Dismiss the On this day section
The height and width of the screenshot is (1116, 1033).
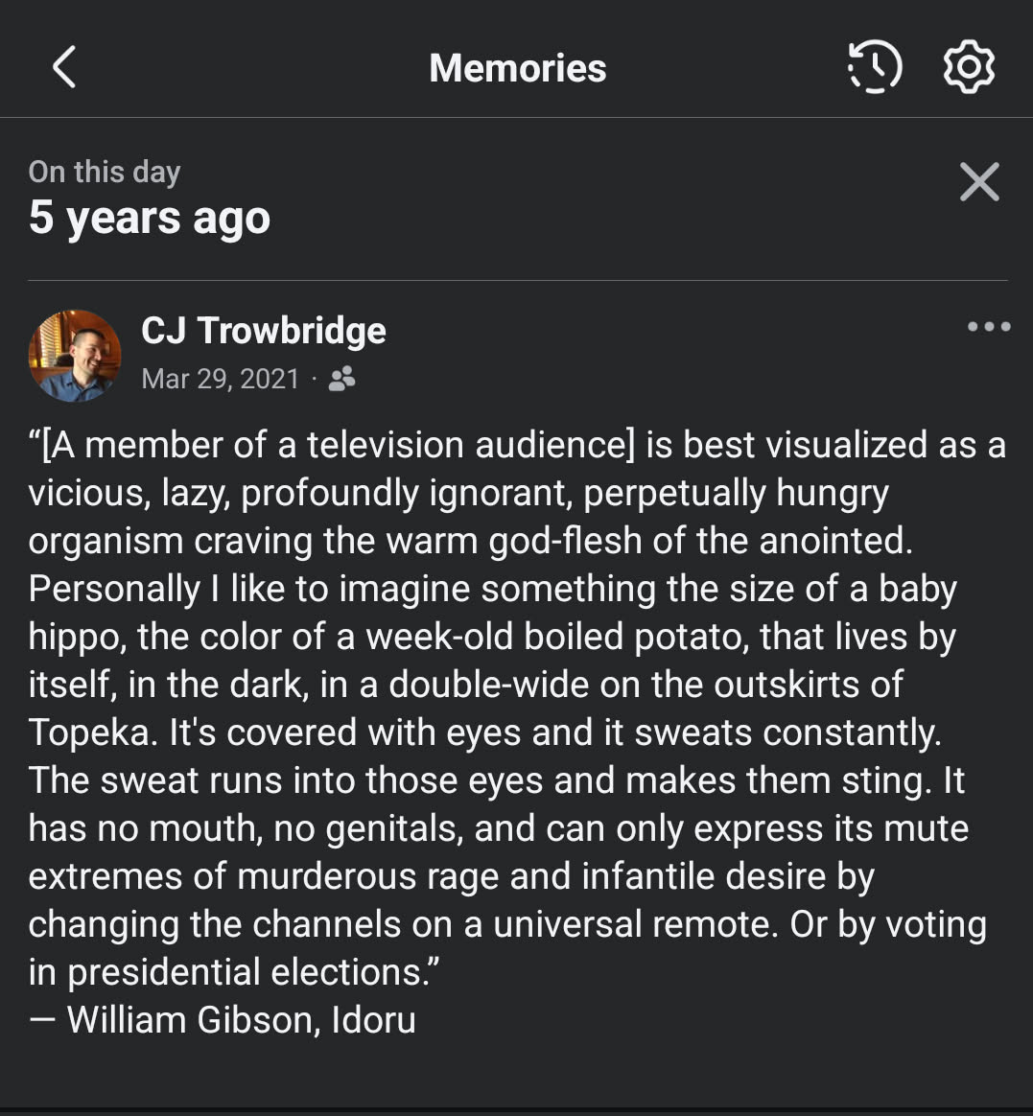coord(979,181)
